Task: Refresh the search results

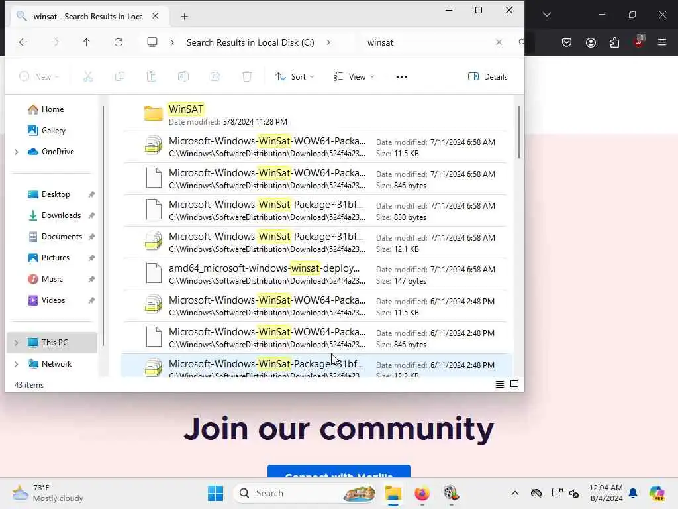Action: click(119, 42)
